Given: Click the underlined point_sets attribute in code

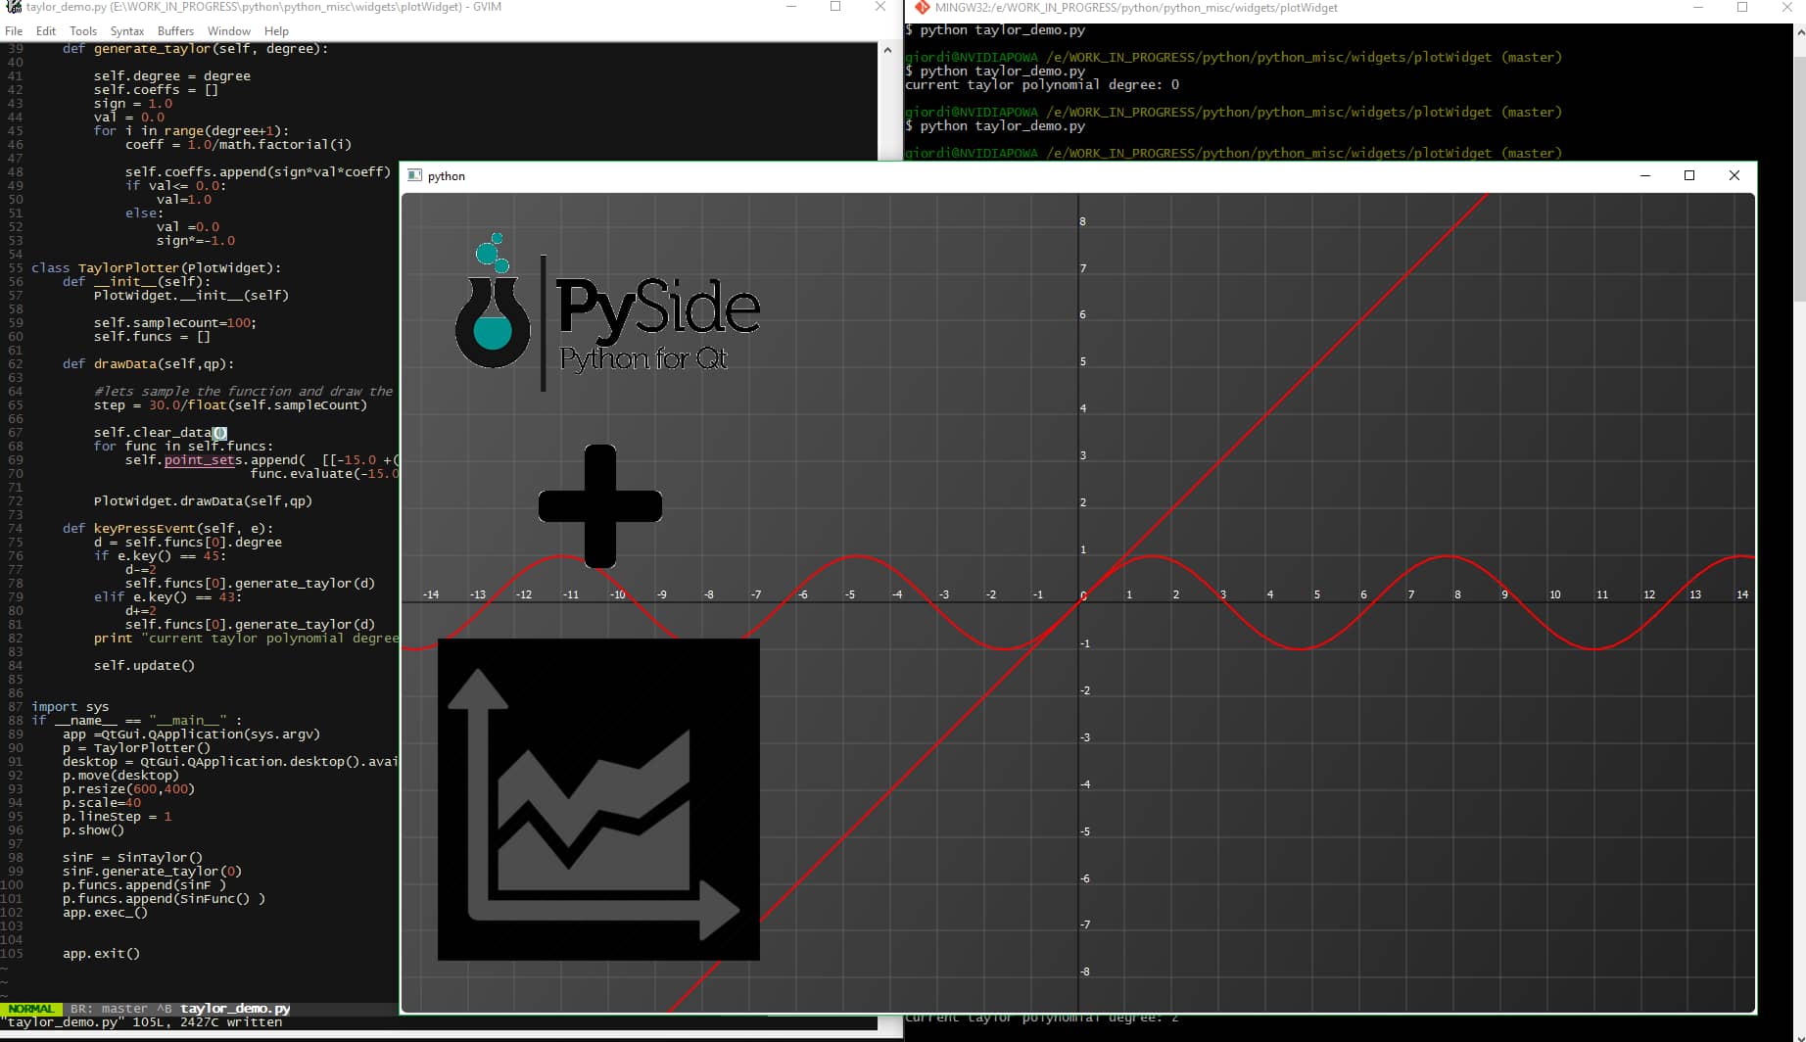Looking at the screenshot, I should (x=200, y=459).
